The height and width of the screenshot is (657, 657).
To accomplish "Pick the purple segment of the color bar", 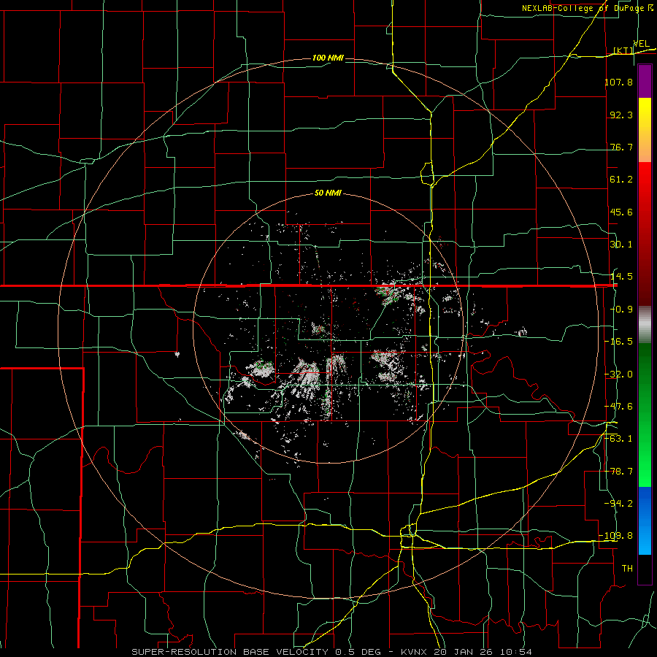I will pyautogui.click(x=645, y=81).
